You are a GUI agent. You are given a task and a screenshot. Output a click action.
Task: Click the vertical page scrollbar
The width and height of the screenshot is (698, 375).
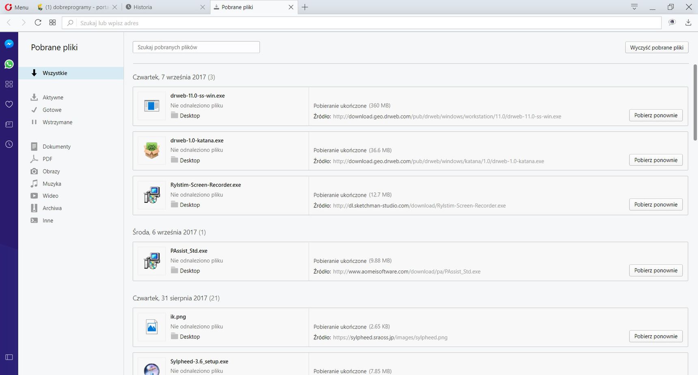coord(695,102)
